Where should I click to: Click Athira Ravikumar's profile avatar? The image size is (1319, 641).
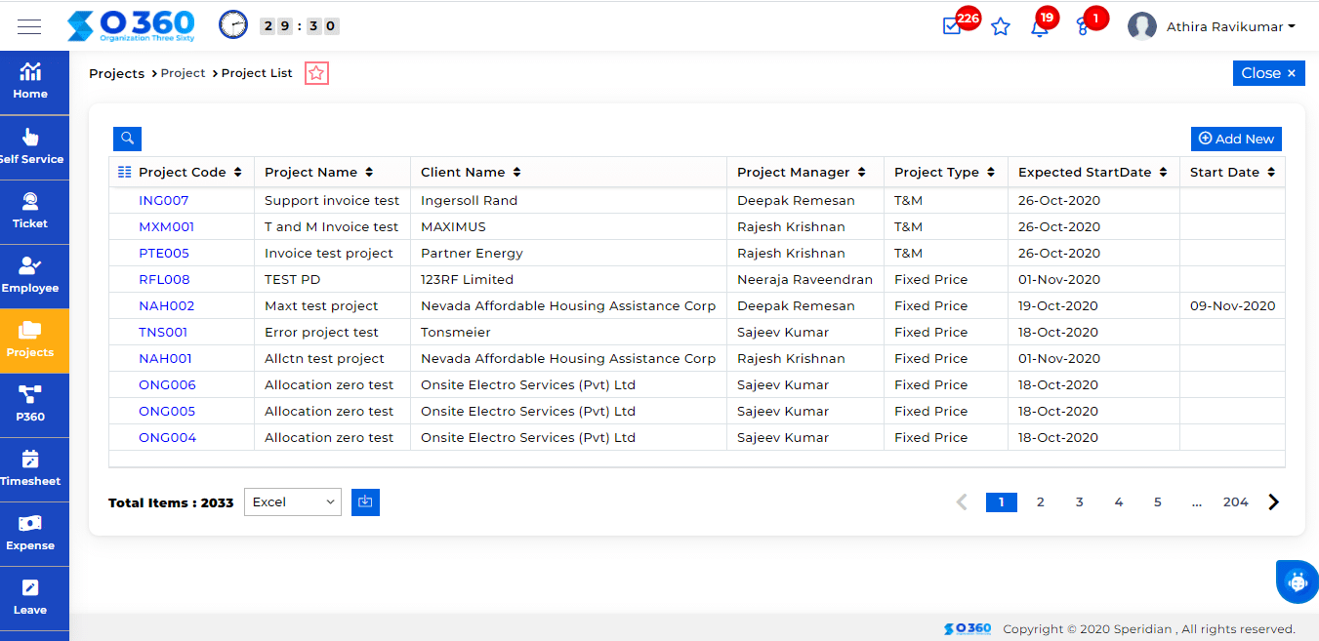click(x=1141, y=25)
